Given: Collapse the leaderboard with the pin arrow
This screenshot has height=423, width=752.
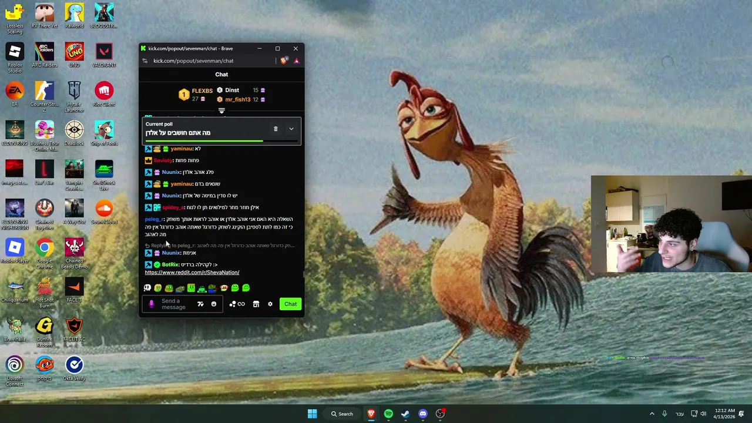Looking at the screenshot, I should (221, 110).
